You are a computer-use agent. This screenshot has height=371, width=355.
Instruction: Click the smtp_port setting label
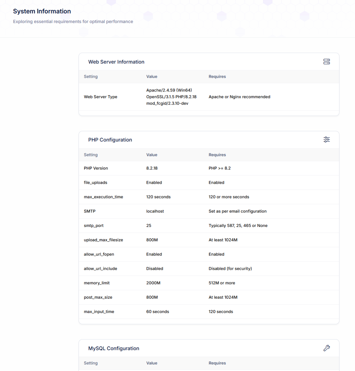coord(94,226)
